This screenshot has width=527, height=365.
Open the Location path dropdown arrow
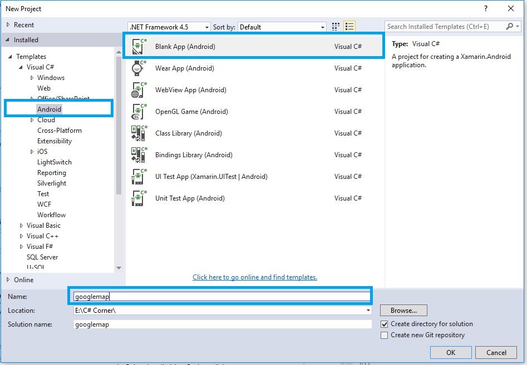[x=368, y=311]
